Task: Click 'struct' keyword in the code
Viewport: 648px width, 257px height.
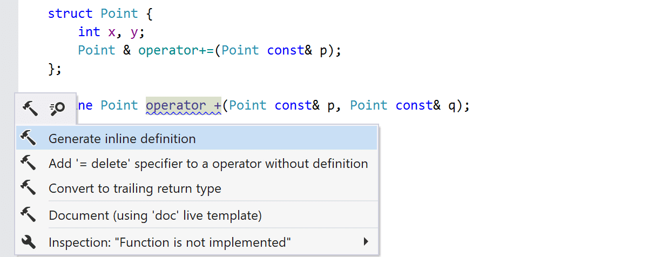Action: 70,13
